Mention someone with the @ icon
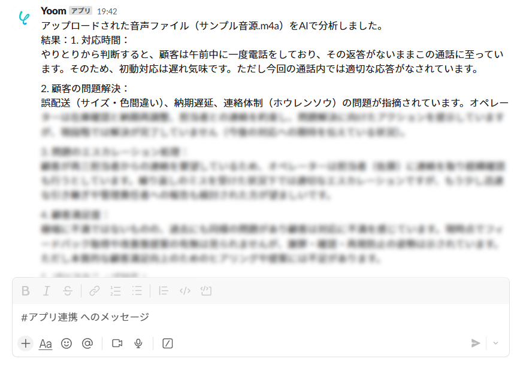This screenshot has width=520, height=368. (87, 343)
